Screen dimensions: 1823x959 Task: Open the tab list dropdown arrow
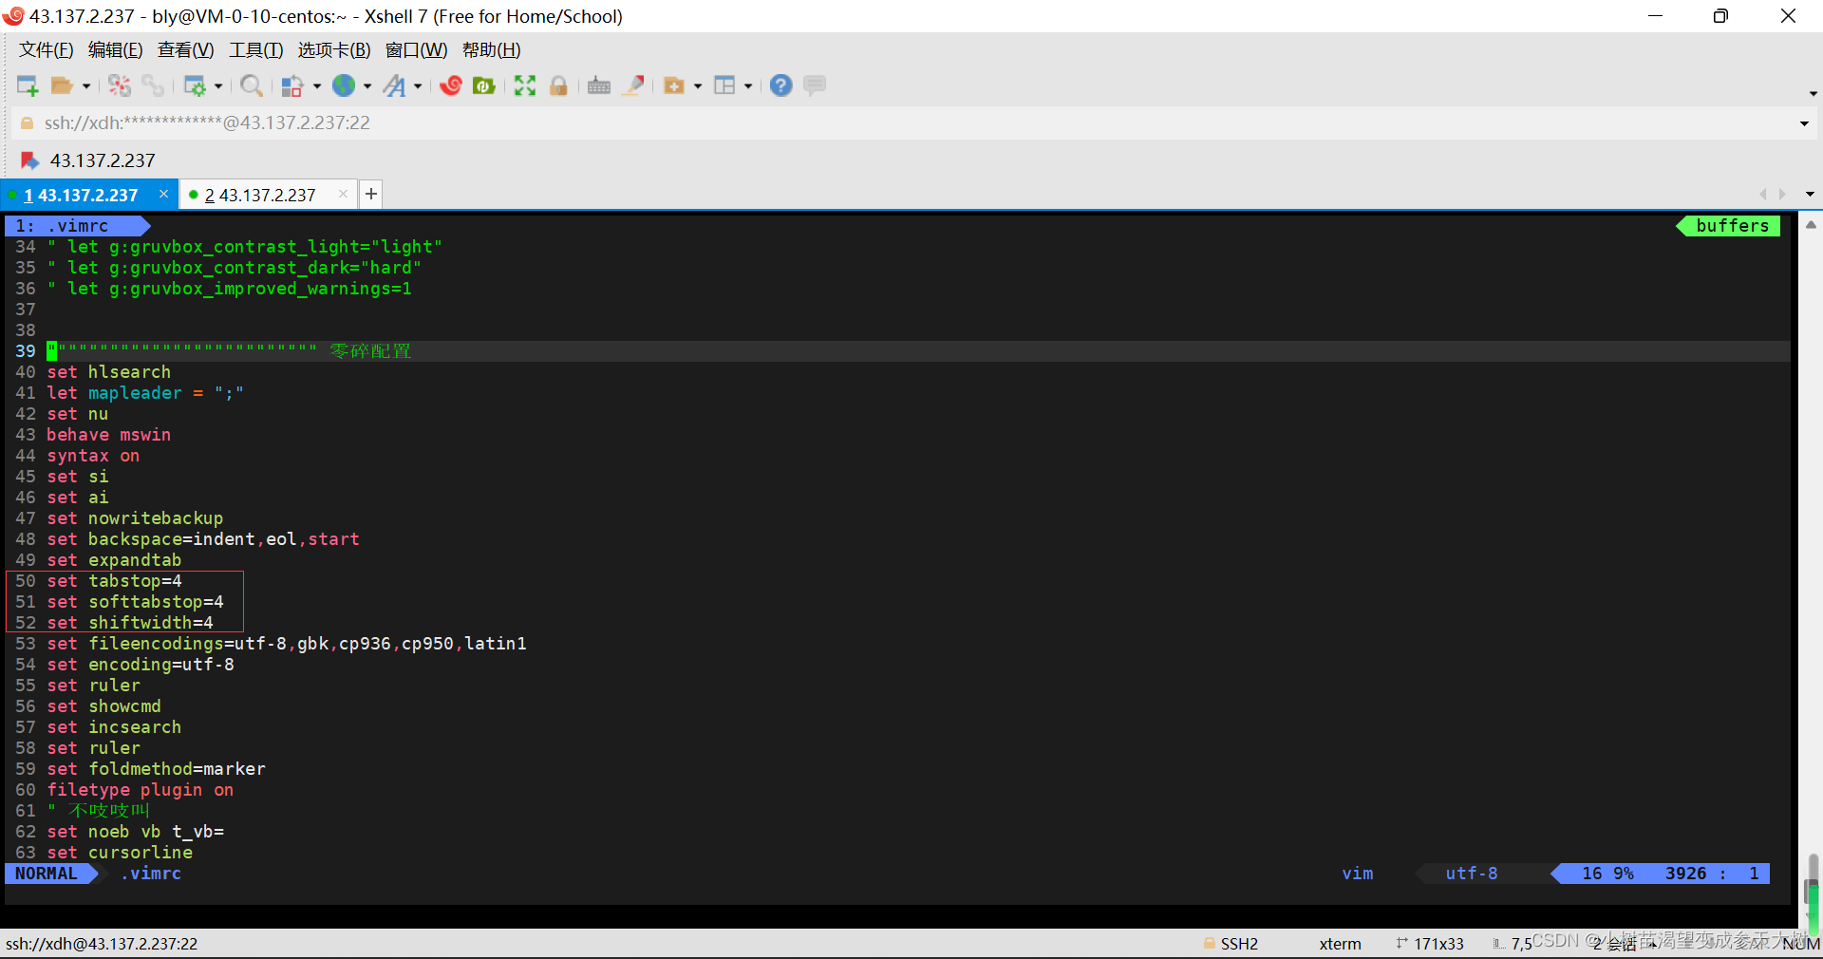click(x=1810, y=194)
